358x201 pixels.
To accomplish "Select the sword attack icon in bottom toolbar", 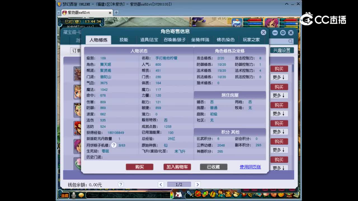I will coord(190,194).
